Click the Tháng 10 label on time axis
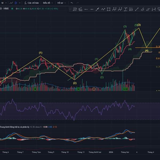 click(65, 152)
